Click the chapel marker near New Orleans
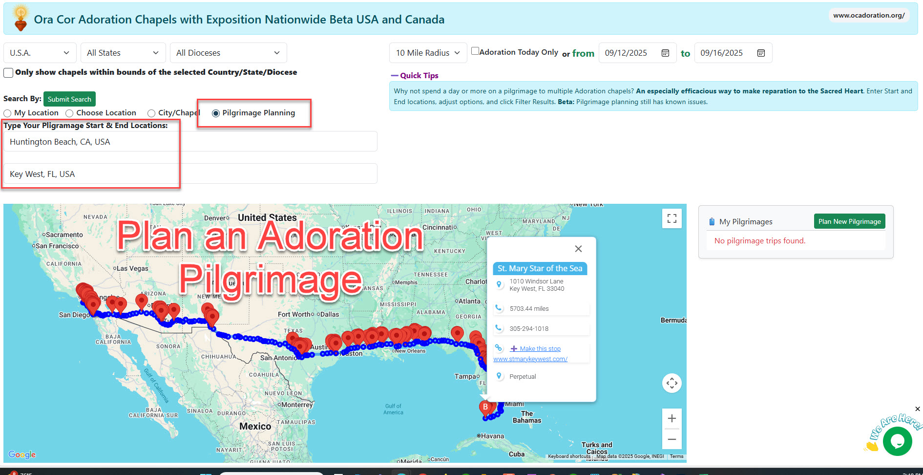Screen dimensions: 923x475 pyautogui.click(x=397, y=337)
